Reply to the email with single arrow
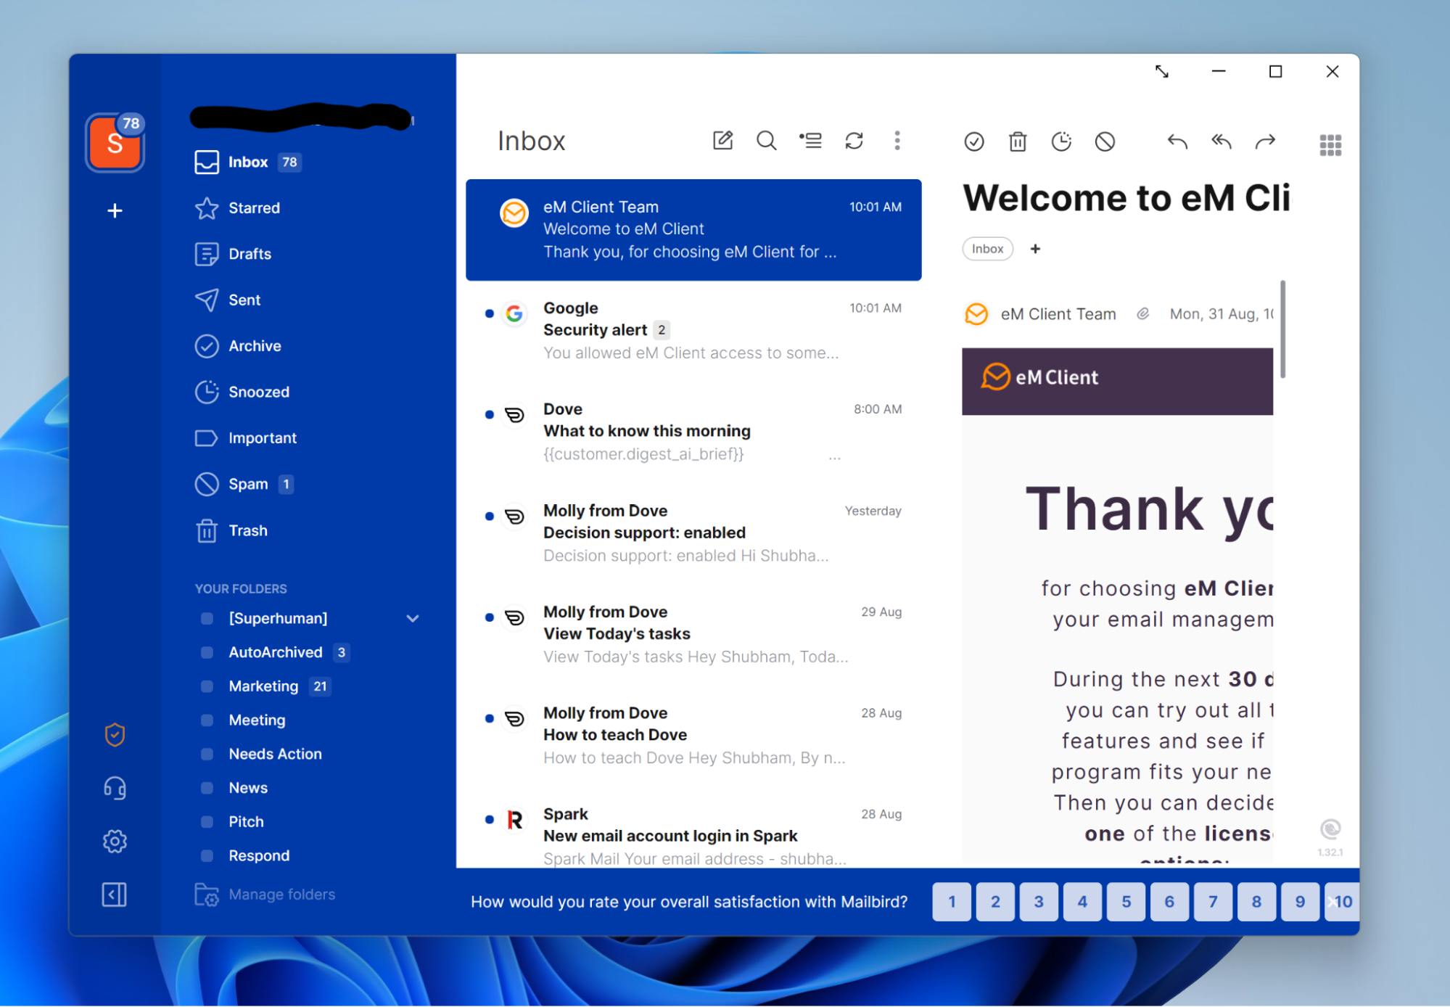Image resolution: width=1450 pixels, height=1007 pixels. [x=1177, y=141]
